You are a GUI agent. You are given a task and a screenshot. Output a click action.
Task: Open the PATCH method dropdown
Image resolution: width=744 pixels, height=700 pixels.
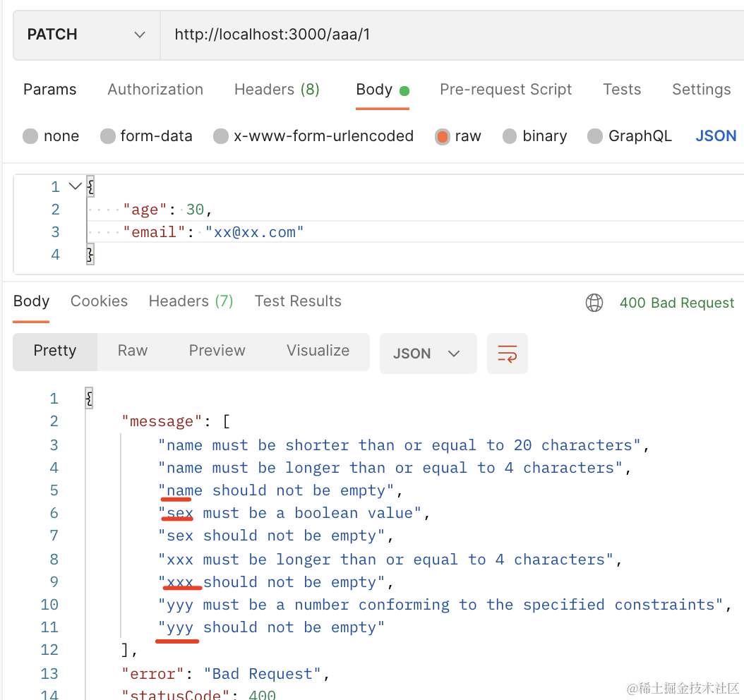[x=86, y=35]
